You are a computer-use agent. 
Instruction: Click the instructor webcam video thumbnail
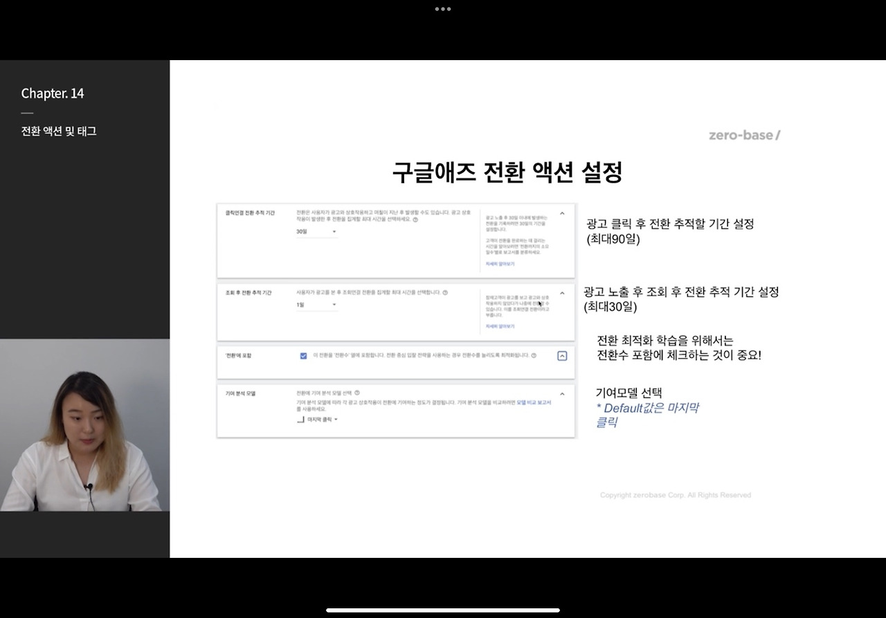pos(84,425)
